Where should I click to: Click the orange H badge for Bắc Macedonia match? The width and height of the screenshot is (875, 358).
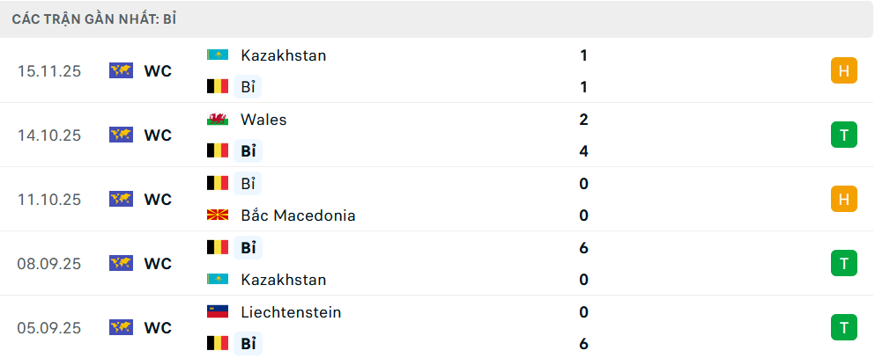[843, 200]
